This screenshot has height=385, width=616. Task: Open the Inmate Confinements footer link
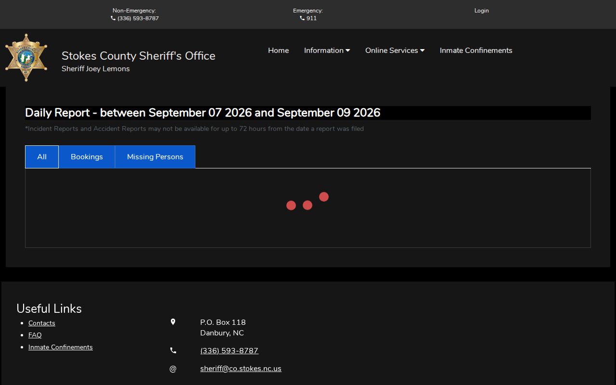61,347
